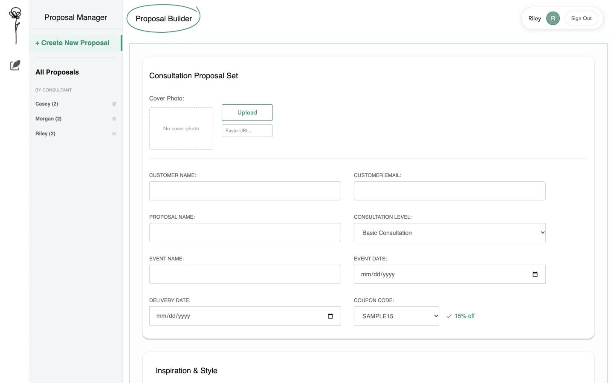The height and width of the screenshot is (383, 614).
Task: Open Casey (2) proposals
Action: click(47, 104)
